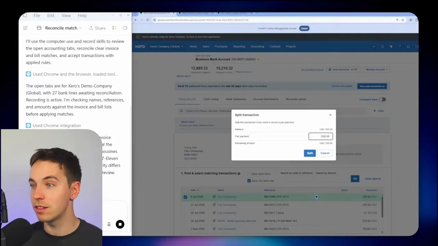Screen dimensions: 438x246
Task: Click help icon next to Find & select heading
Action: point(239,174)
